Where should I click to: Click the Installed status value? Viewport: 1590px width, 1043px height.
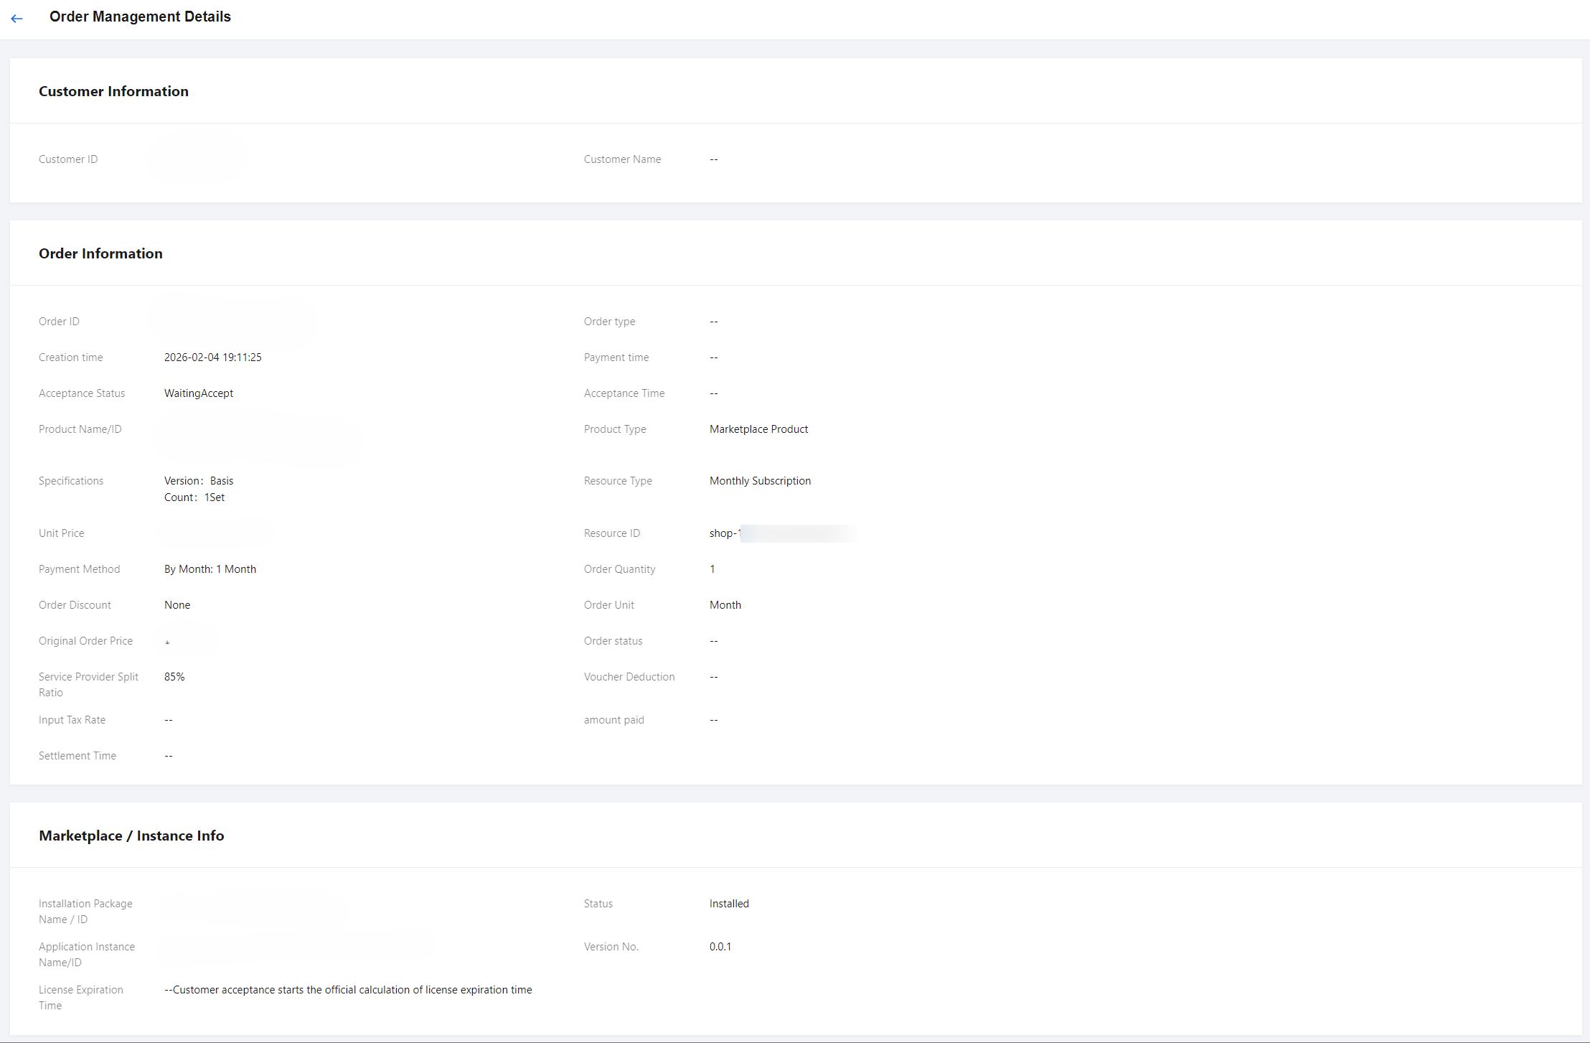(729, 904)
